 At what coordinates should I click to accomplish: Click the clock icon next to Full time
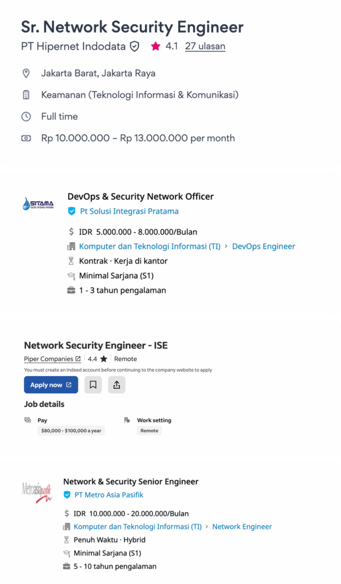click(26, 116)
